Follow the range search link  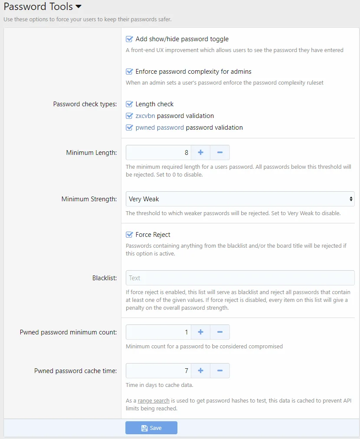(154, 401)
